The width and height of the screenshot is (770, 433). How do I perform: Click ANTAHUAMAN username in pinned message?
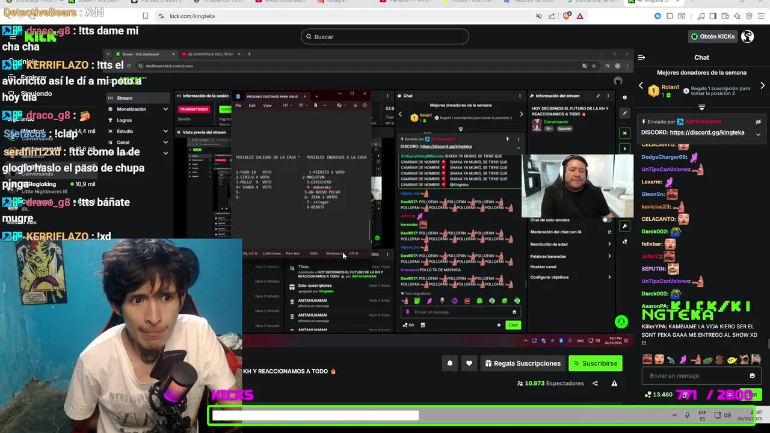pos(703,121)
